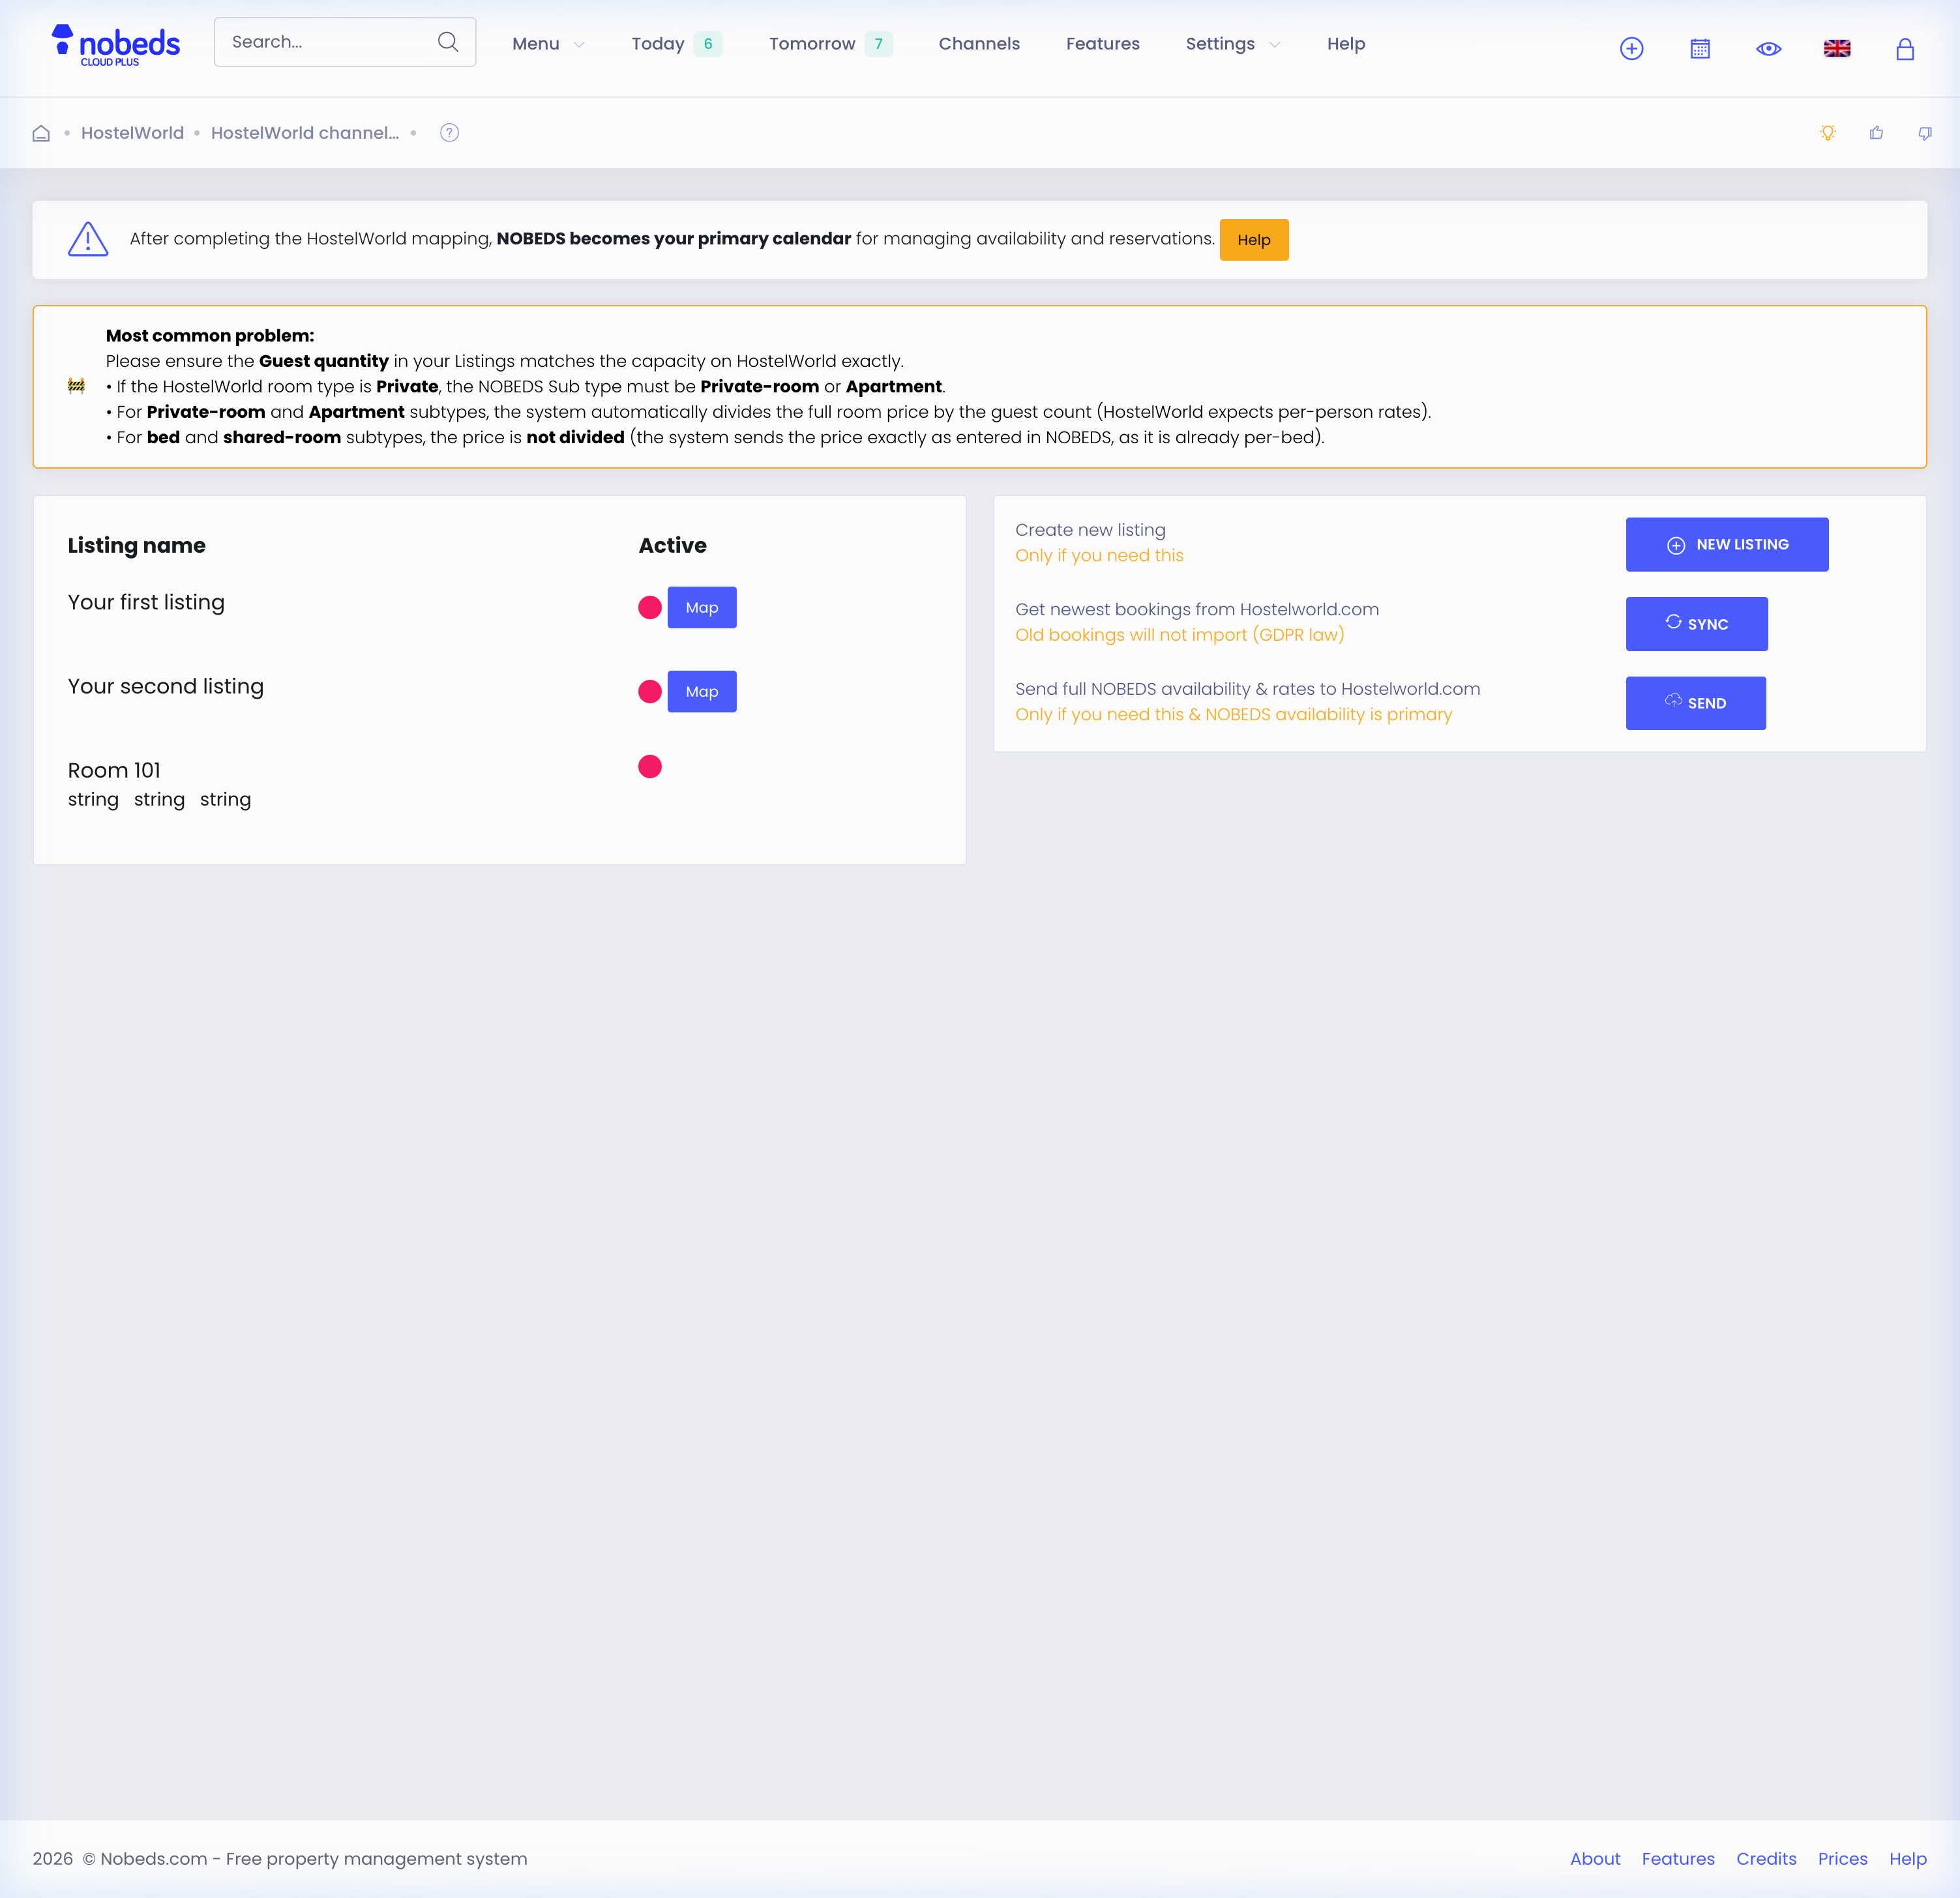
Task: Click the Today count badge 6
Action: click(708, 44)
